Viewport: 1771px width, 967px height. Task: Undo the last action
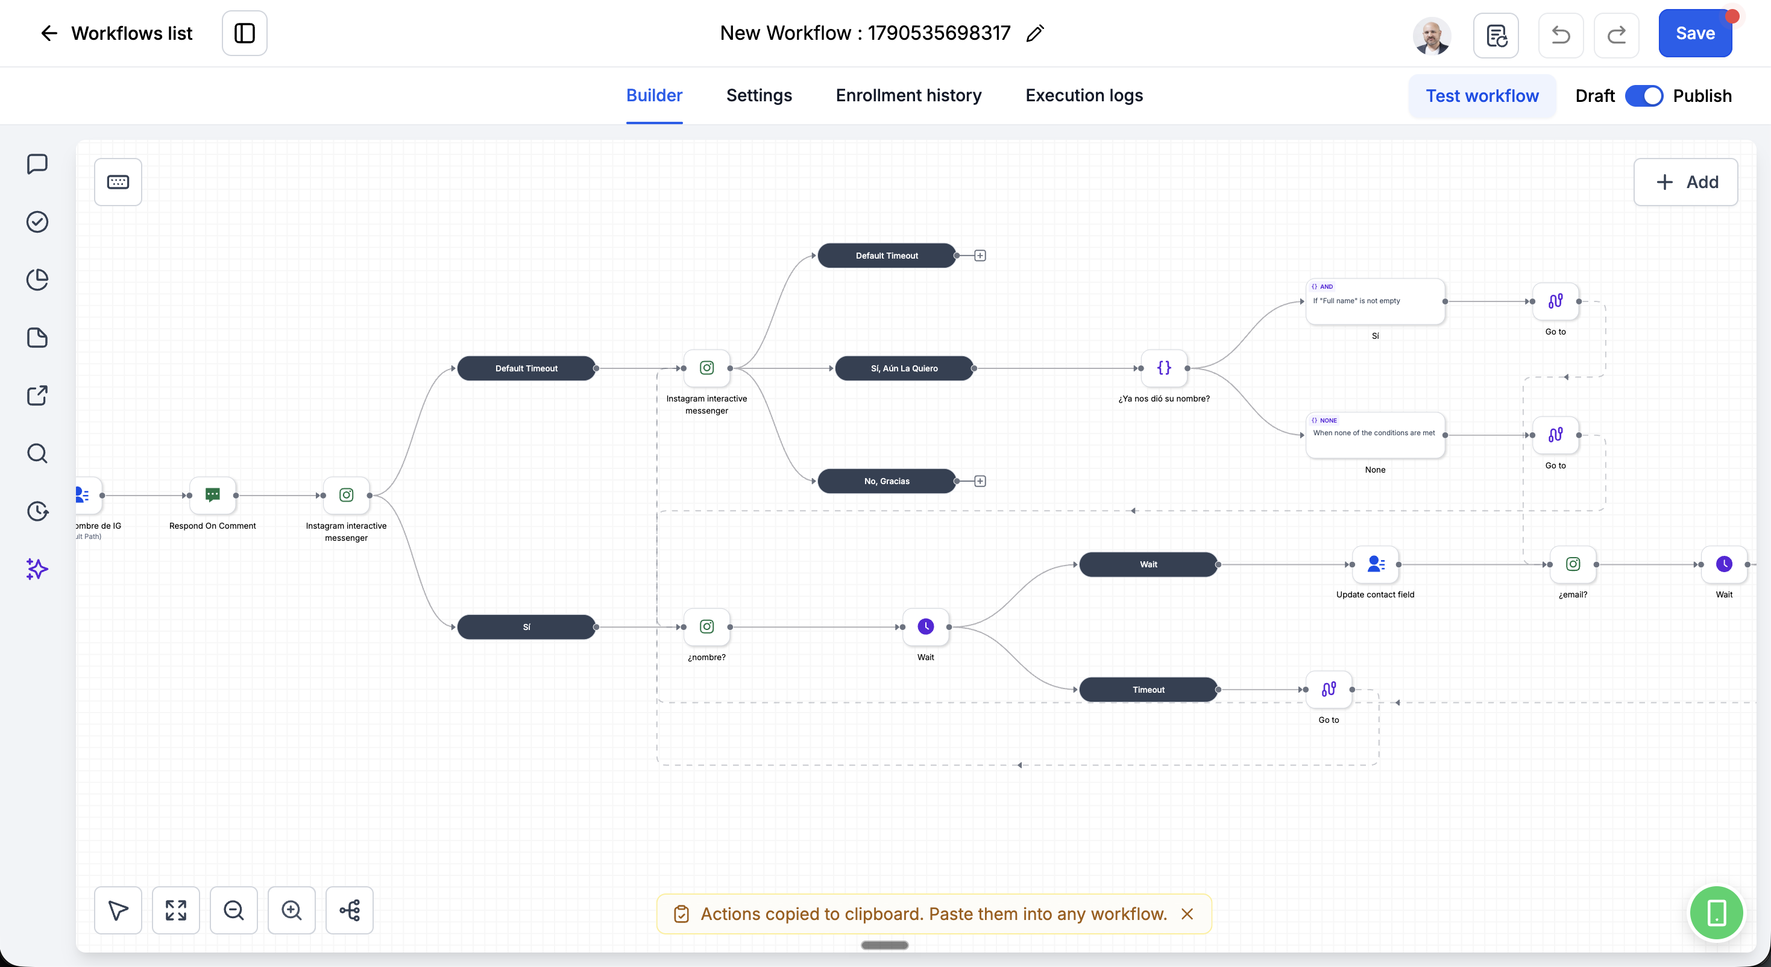click(1561, 34)
